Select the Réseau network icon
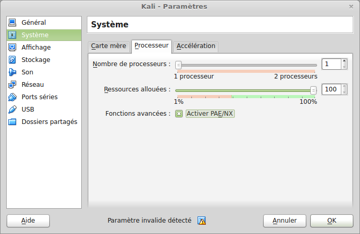The image size is (360, 234). (13, 85)
